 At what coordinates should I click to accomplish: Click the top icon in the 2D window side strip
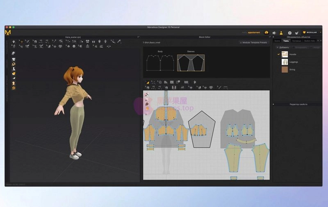[147, 95]
